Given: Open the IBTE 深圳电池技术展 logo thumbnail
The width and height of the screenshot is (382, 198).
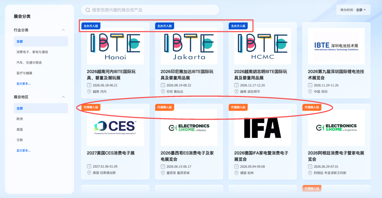Looking at the screenshot, I should point(336,46).
